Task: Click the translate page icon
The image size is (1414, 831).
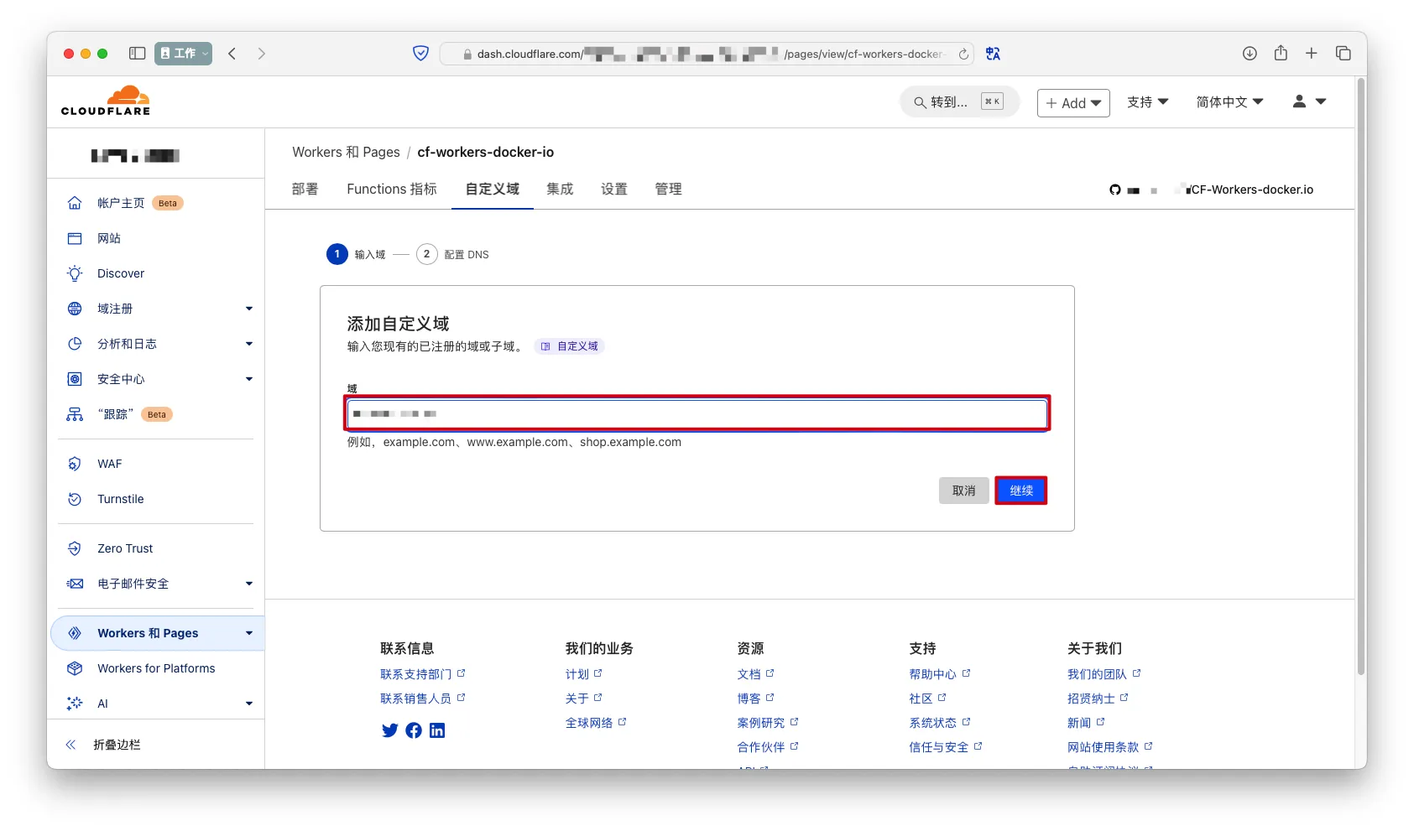Action: coord(994,54)
